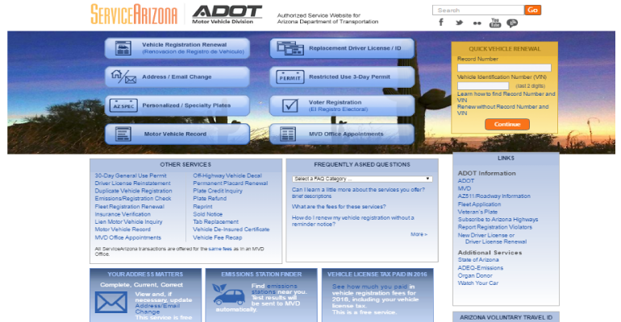Open Vehicle Registration Renewal service
621x322 pixels.
[x=177, y=47]
